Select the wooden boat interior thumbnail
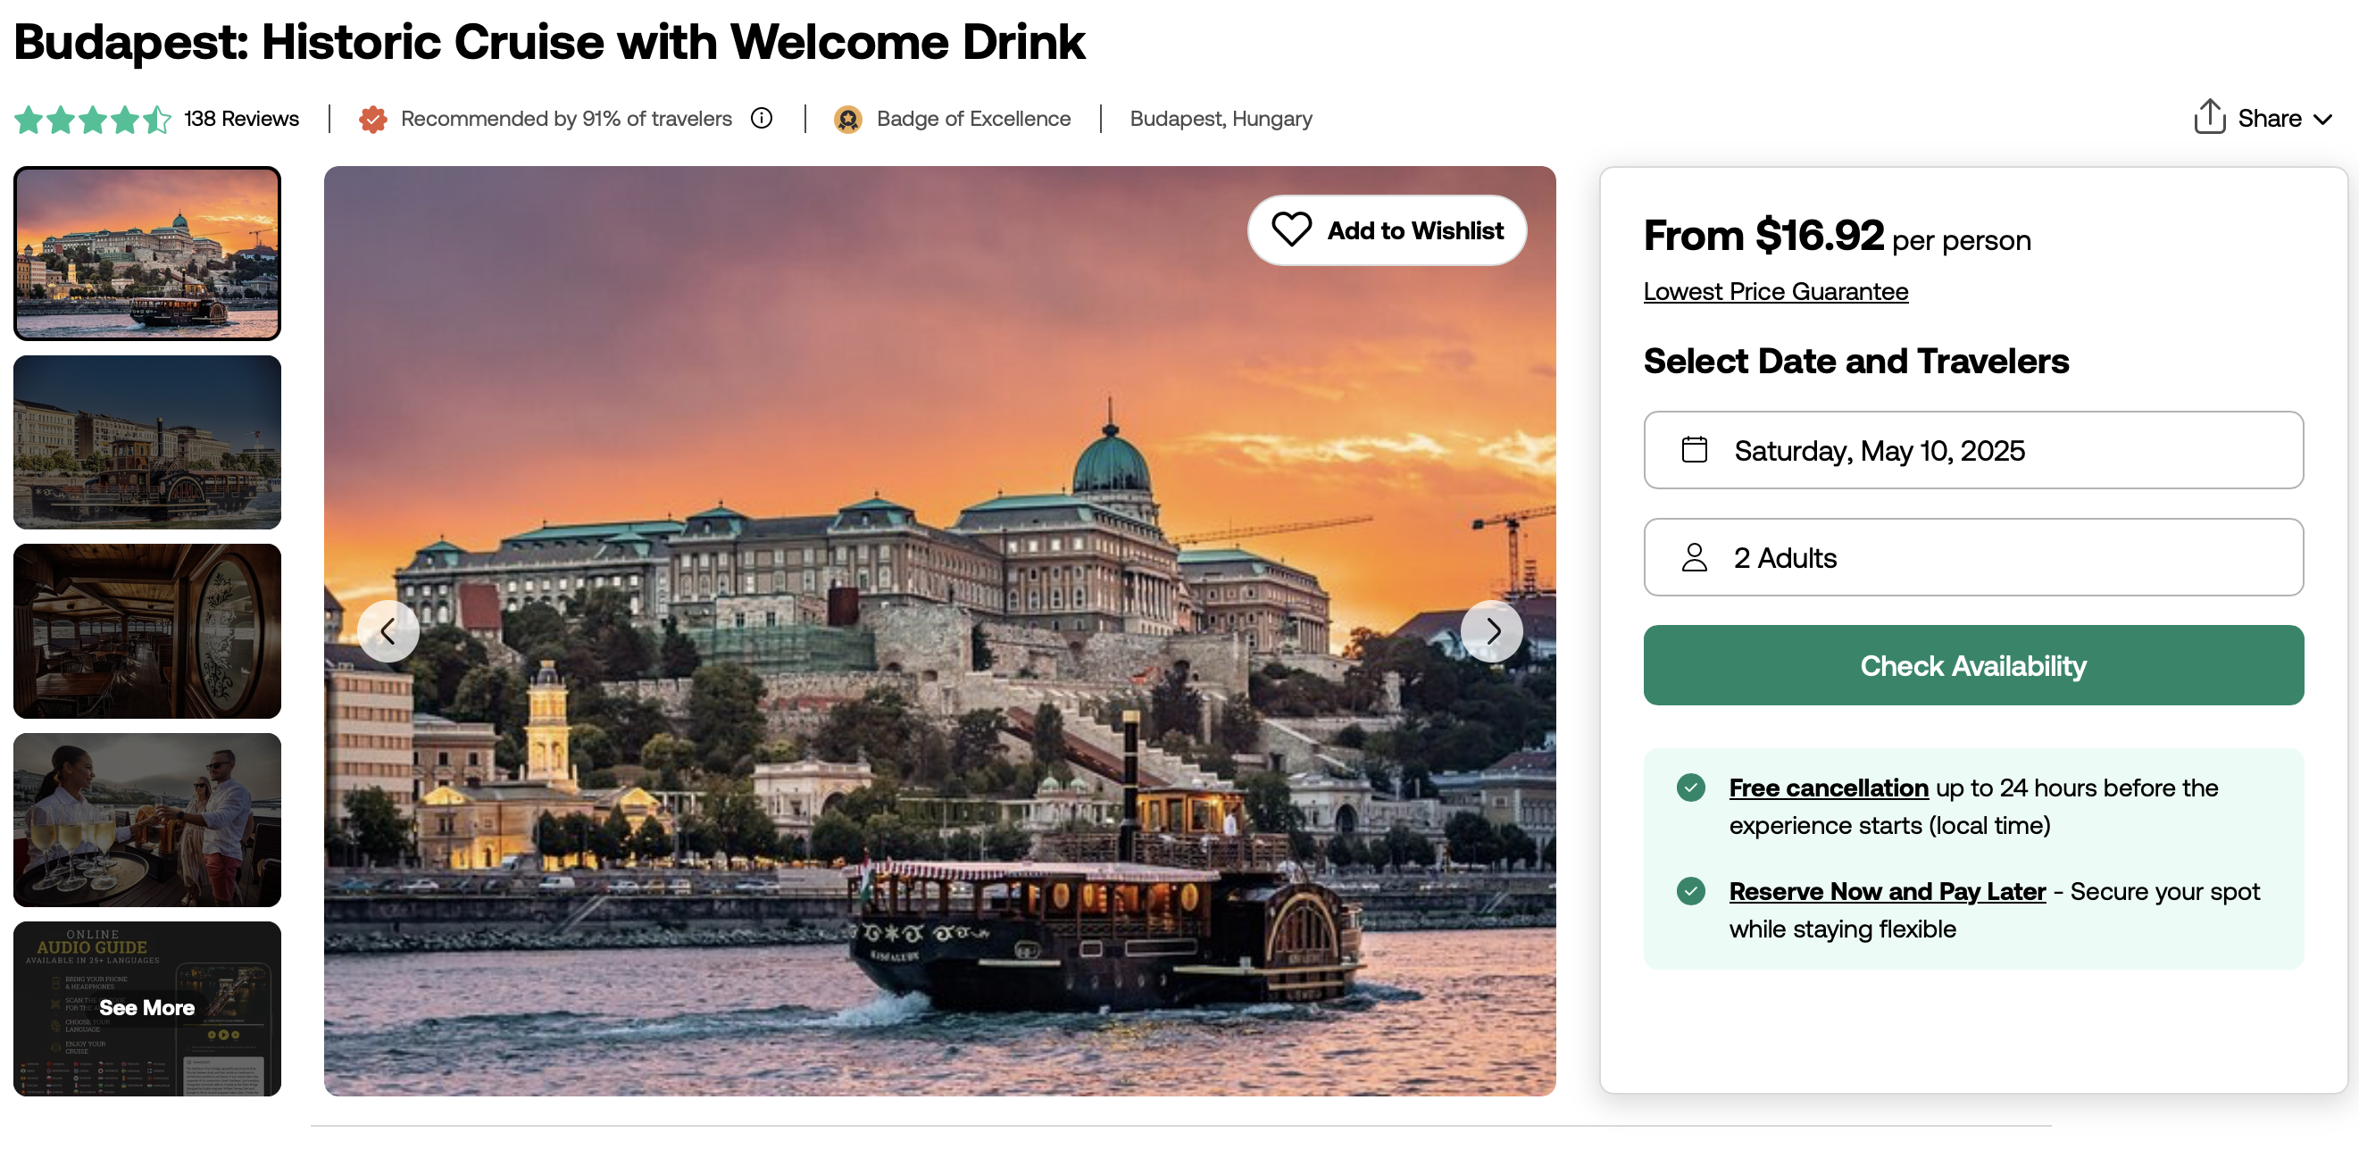Viewport: 2359px width, 1150px height. [x=147, y=631]
